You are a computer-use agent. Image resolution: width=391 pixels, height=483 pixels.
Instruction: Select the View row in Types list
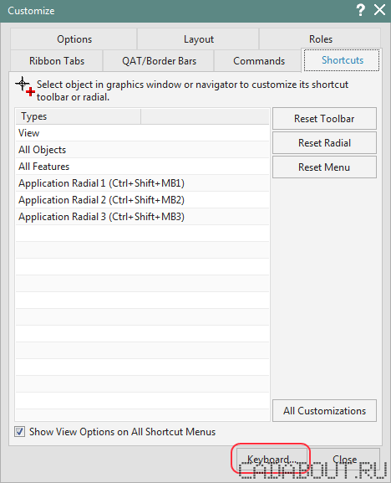pos(142,133)
